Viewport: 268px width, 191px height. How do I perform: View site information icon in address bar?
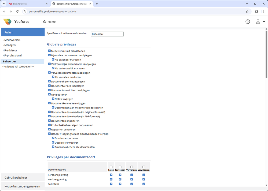pos(25,12)
